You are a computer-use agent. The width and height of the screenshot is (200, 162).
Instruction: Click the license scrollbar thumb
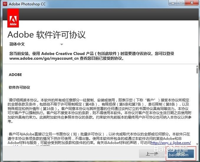(197, 71)
